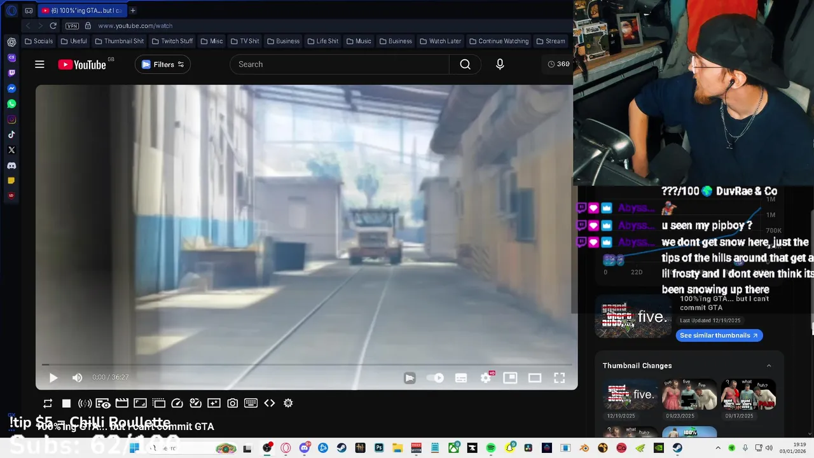Open the player settings gear
This screenshot has width=814, height=458.
[486, 378]
